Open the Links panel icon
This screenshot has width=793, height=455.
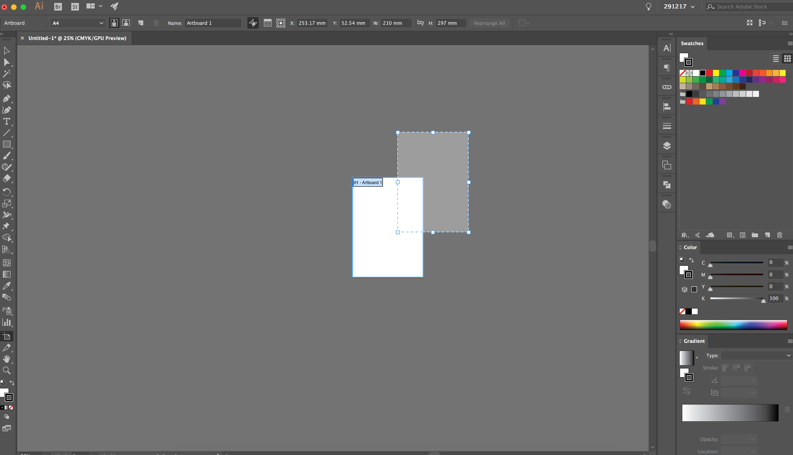click(x=667, y=87)
